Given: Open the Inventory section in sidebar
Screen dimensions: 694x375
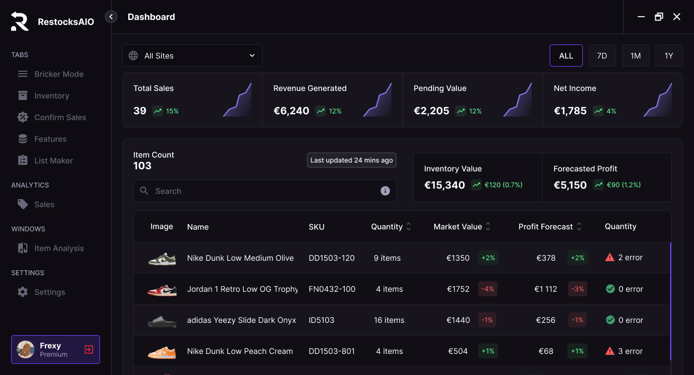Looking at the screenshot, I should 22,95.
